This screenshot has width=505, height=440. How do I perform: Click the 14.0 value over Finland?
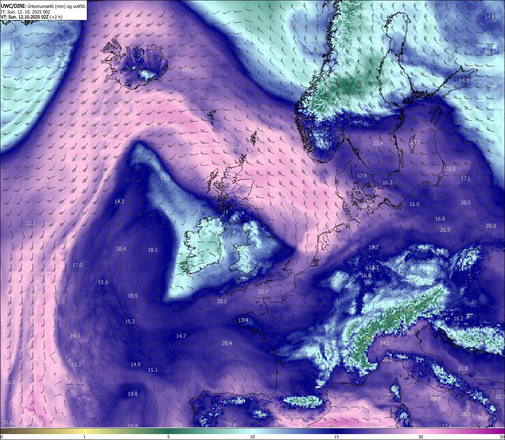click(464, 80)
